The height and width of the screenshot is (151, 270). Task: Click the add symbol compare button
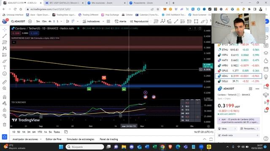pos(30,21)
